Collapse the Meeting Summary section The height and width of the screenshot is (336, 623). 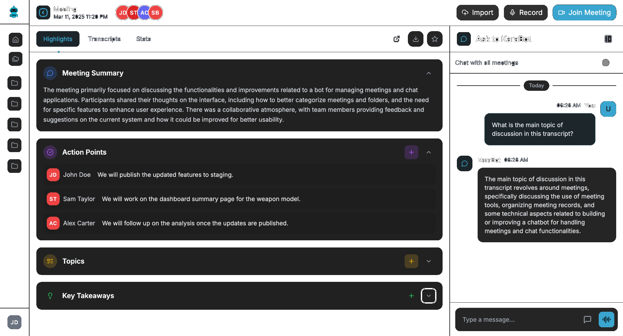coord(429,73)
